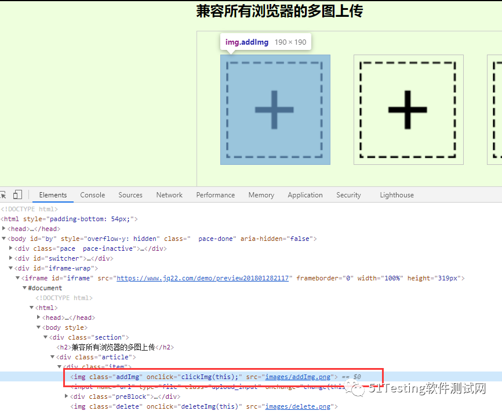502x411 pixels.
Task: Click the images/addImg.png source link
Action: point(297,377)
